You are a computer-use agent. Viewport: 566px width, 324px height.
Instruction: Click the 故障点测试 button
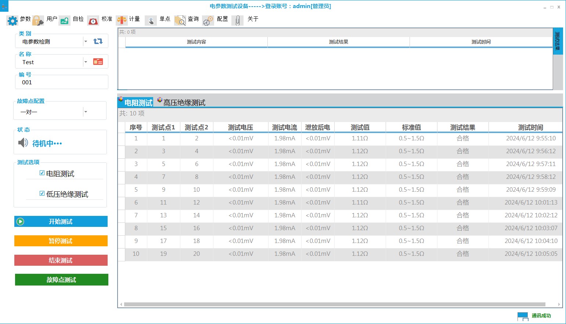(x=62, y=280)
